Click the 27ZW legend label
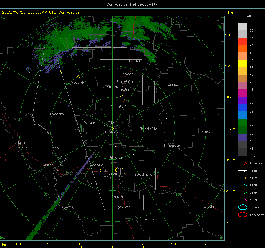 click(x=253, y=185)
